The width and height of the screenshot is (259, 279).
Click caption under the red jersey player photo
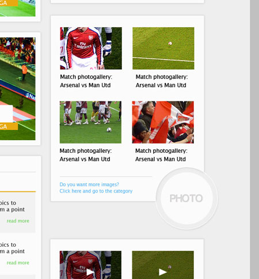[x=86, y=81]
